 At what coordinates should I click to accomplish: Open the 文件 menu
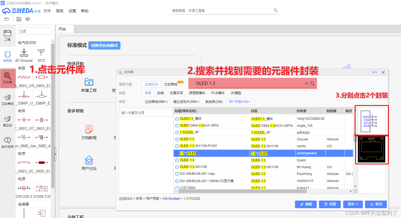click(x=47, y=11)
